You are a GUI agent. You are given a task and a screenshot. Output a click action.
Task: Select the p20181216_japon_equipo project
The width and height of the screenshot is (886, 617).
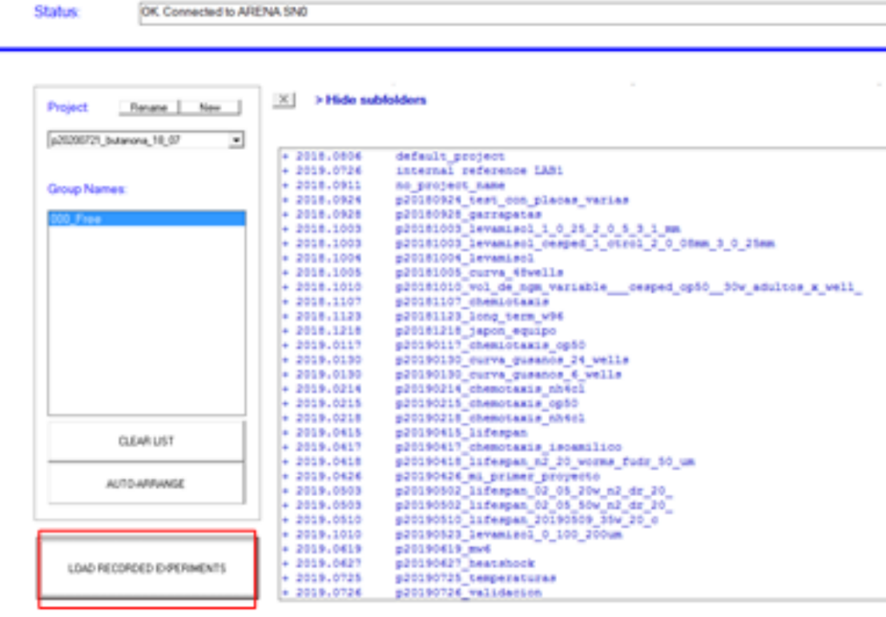[x=475, y=331]
